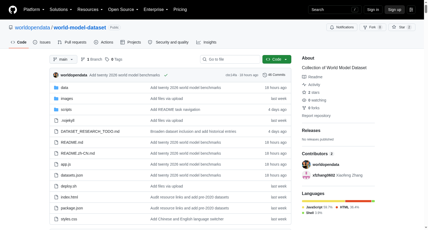The height and width of the screenshot is (230, 428).
Task: Click the Report repository link
Action: (316, 116)
